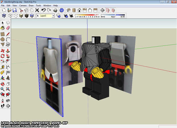Open the Layer0 layer dropdown
This screenshot has width=177, height=128.
53,16
